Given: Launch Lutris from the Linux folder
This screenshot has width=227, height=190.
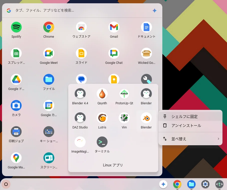Looking at the screenshot, I should point(102,118).
